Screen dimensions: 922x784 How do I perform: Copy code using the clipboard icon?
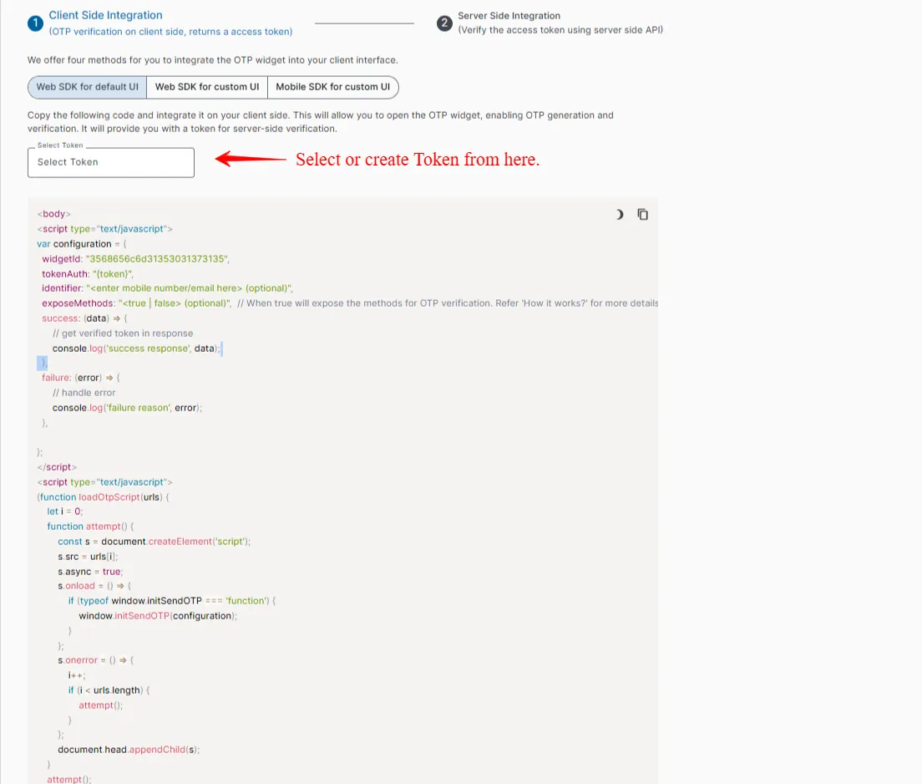tap(643, 215)
